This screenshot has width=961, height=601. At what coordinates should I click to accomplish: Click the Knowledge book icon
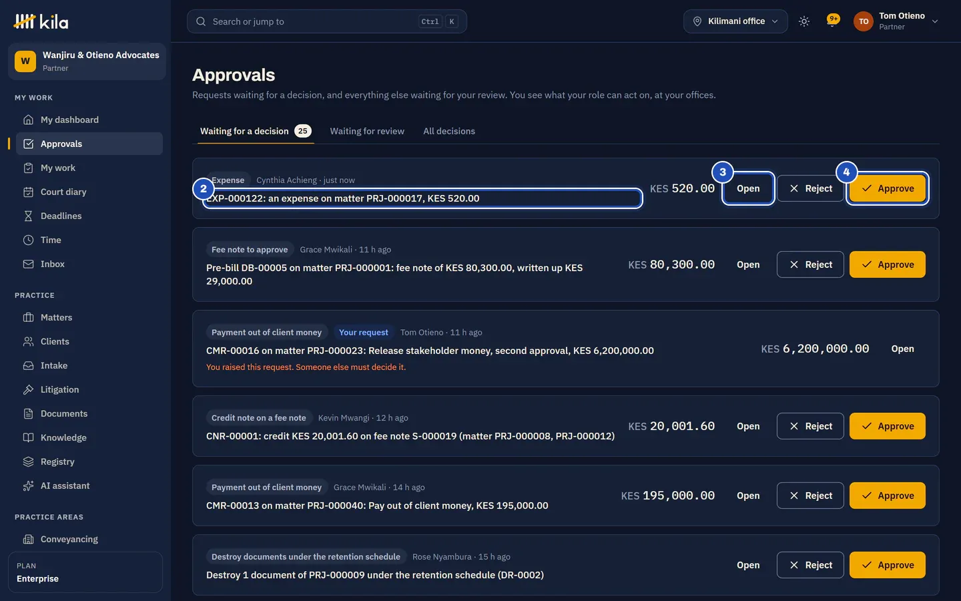[x=28, y=437]
